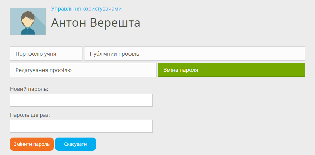Cancel the password change
The width and height of the screenshot is (315, 155).
tap(76, 144)
